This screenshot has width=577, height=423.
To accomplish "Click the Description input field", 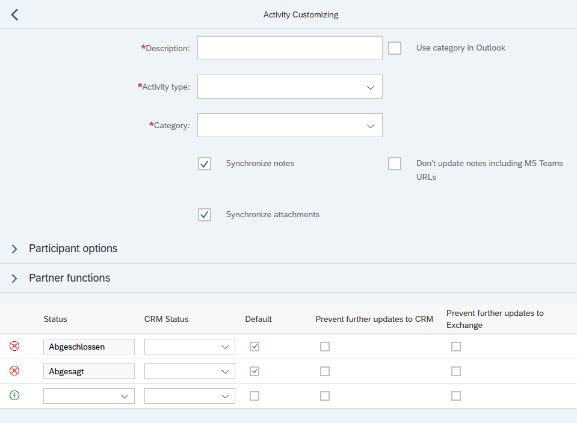I will (x=289, y=48).
